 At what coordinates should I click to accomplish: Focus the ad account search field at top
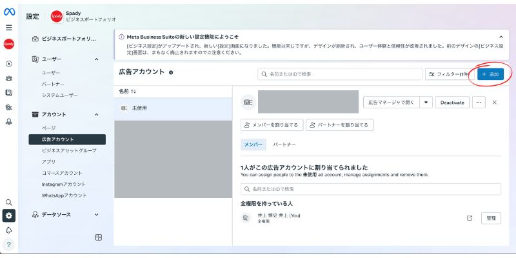340,74
